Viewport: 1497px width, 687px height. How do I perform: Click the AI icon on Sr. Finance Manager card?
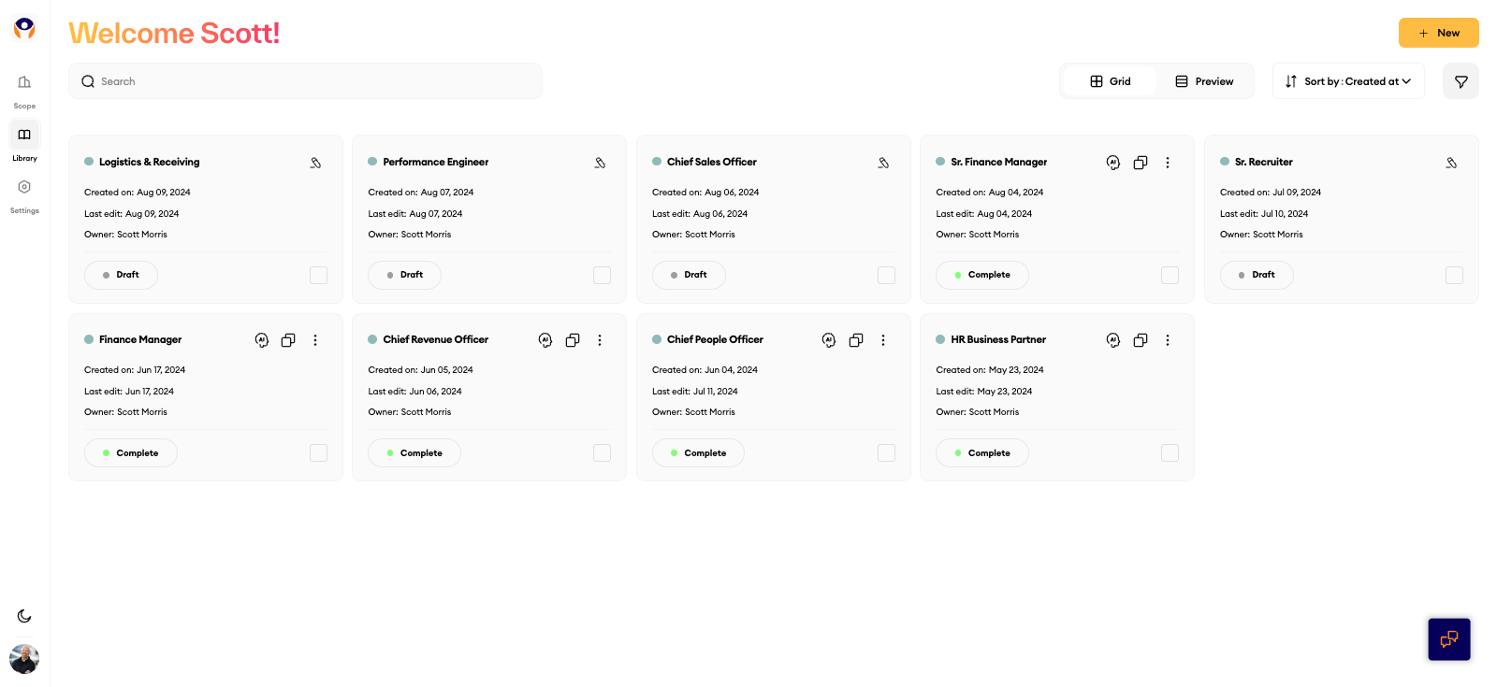pos(1112,163)
